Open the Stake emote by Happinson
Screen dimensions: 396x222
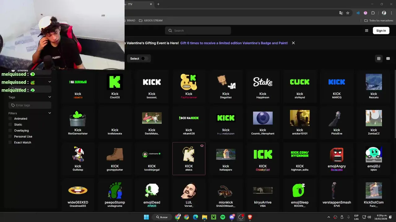point(263,86)
